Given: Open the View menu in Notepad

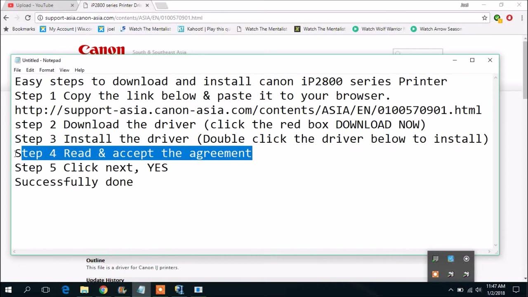Looking at the screenshot, I should click(64, 70).
